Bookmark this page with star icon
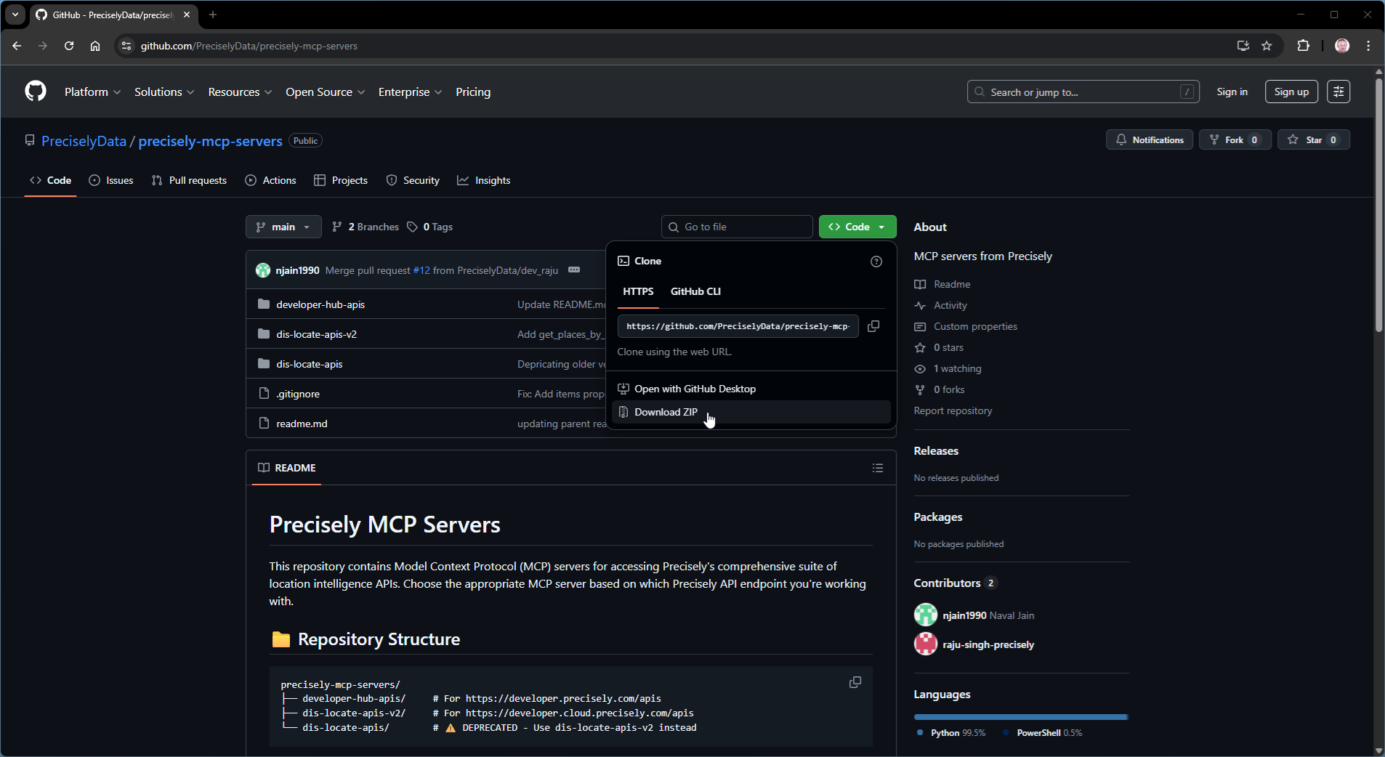The height and width of the screenshot is (757, 1385). [x=1267, y=46]
